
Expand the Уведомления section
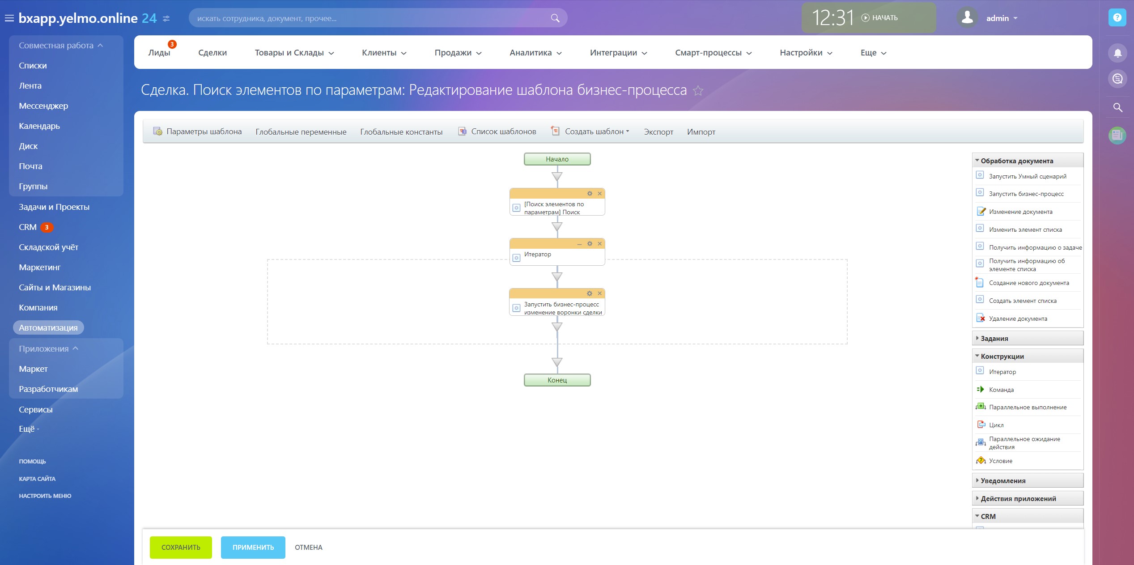coord(1003,481)
